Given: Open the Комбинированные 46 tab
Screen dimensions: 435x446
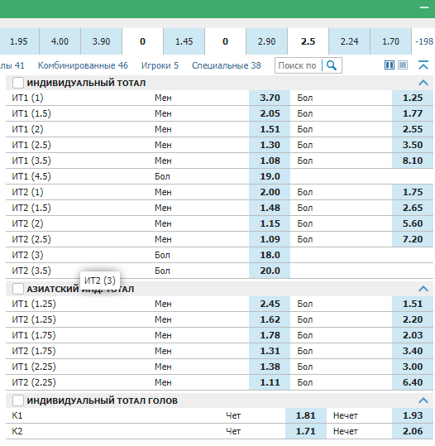Looking at the screenshot, I should click(x=83, y=65).
